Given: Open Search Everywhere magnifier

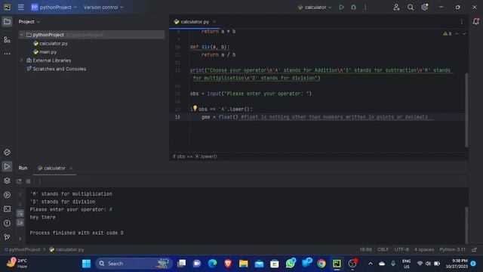Looking at the screenshot, I should point(411,7).
